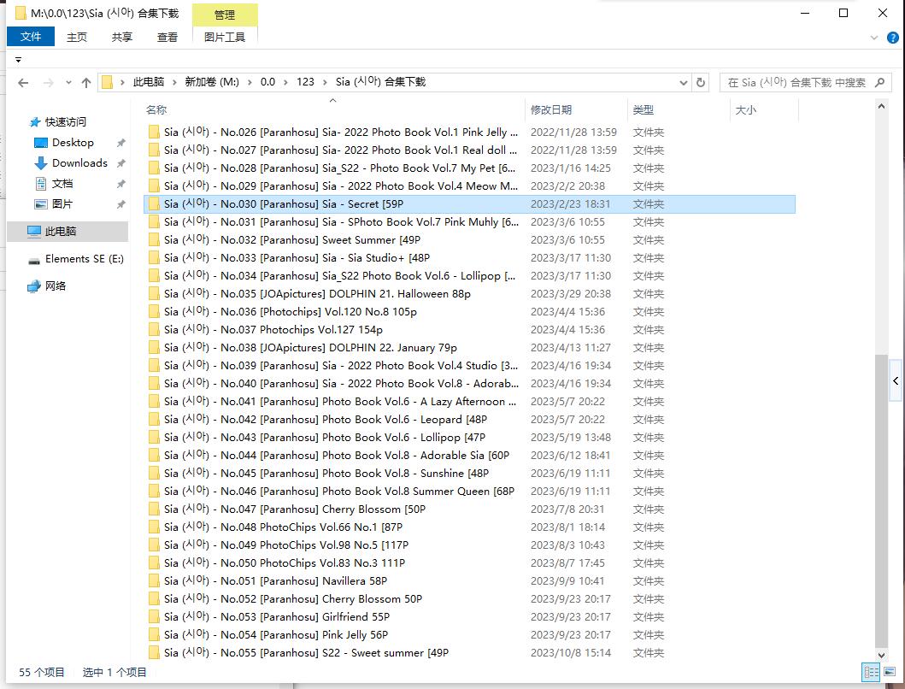The height and width of the screenshot is (689, 905).
Task: Click the pin icon beside 文档
Action: pyautogui.click(x=120, y=184)
